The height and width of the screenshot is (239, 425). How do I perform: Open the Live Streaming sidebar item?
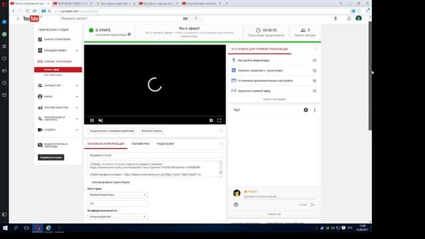pos(58,62)
